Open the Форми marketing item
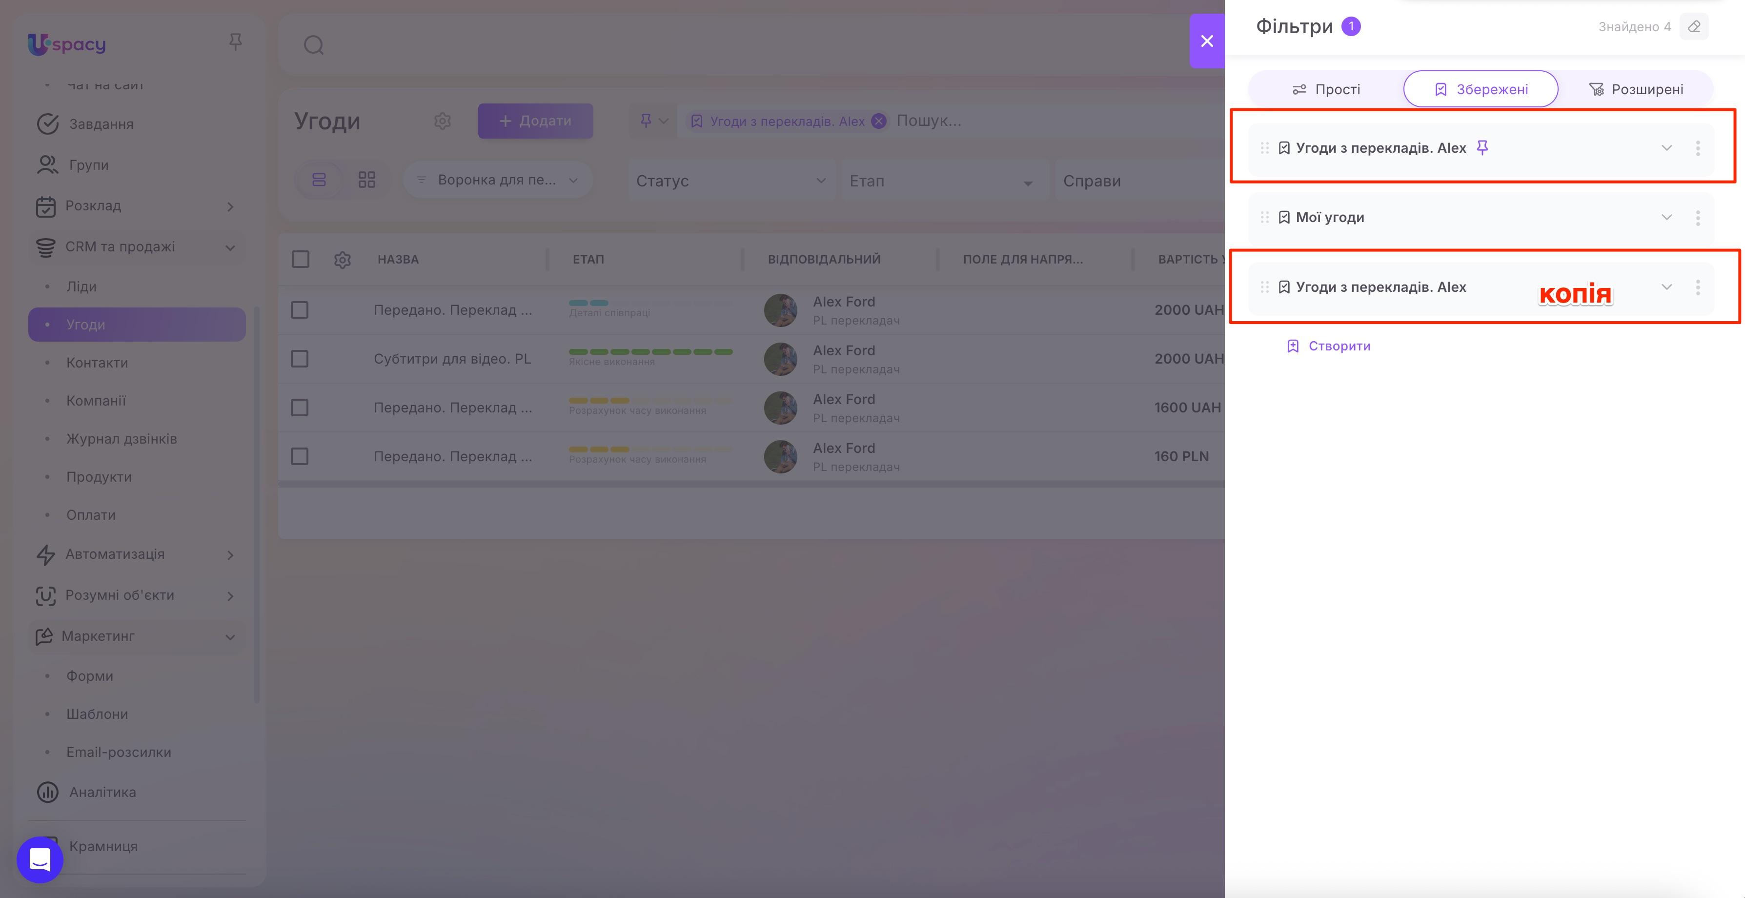 point(89,676)
